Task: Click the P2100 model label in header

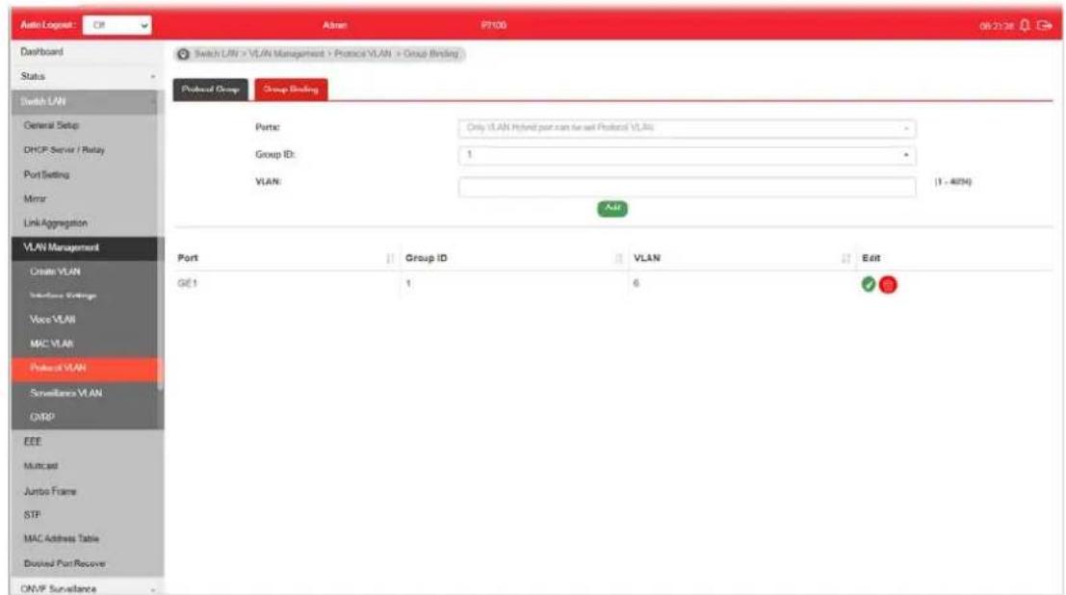Action: pos(494,25)
